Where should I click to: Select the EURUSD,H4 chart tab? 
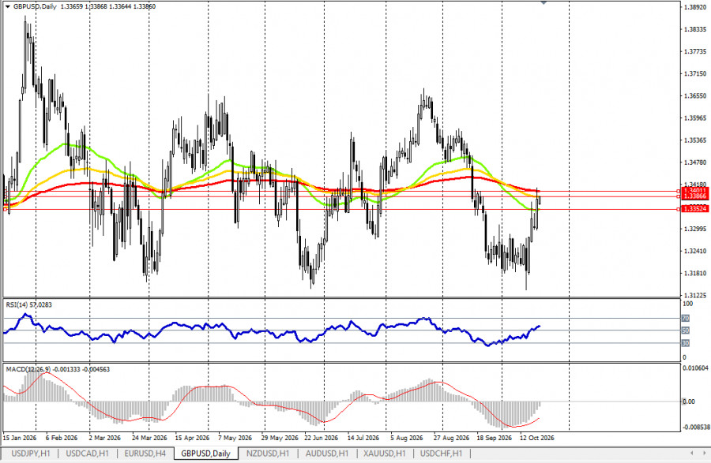[x=145, y=453]
